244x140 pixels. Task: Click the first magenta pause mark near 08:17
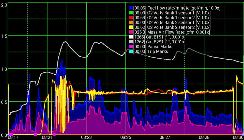coord(11,134)
